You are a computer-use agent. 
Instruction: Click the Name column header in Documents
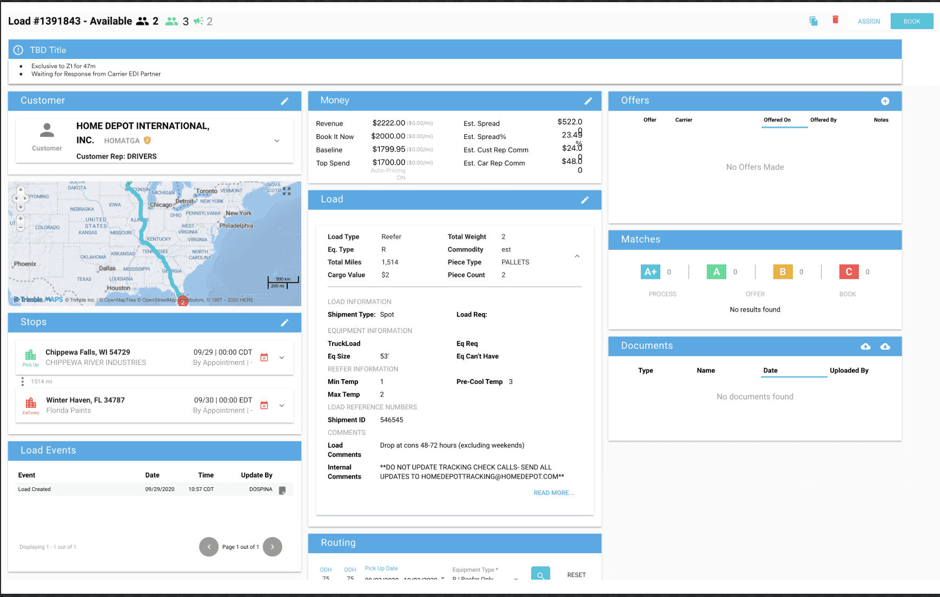tap(706, 371)
